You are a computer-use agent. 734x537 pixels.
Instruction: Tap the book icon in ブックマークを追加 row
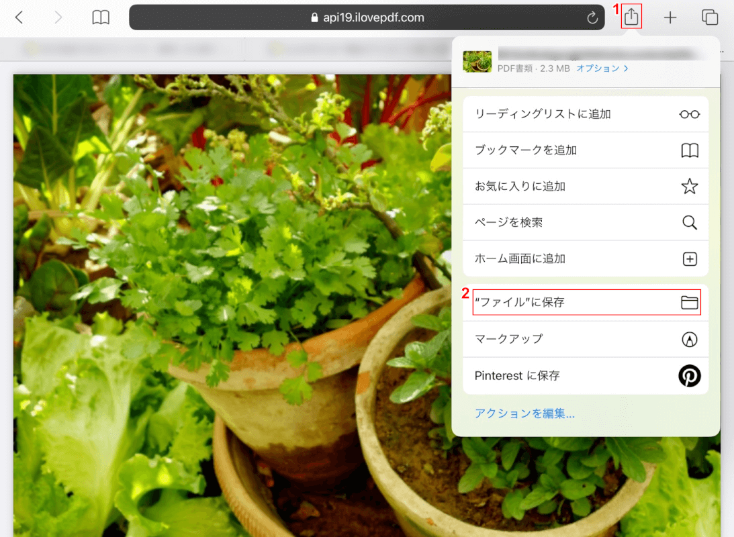pos(689,150)
